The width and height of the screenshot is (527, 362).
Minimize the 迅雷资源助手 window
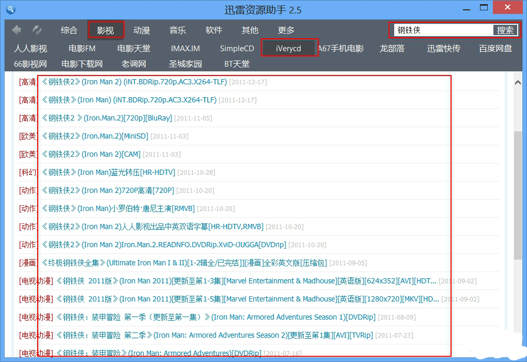(x=467, y=9)
